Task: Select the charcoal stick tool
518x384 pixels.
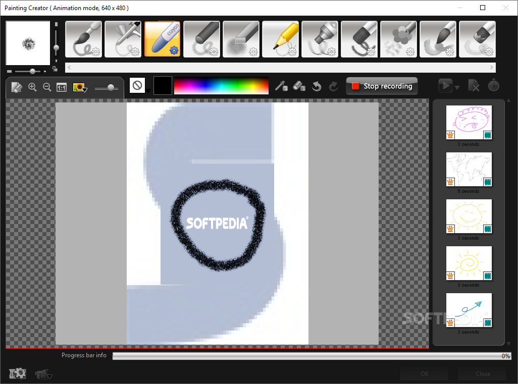Action: pyautogui.click(x=201, y=39)
